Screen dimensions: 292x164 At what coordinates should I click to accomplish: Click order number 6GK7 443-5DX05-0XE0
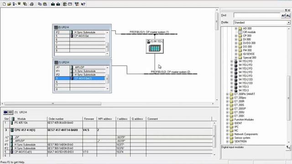(61, 152)
